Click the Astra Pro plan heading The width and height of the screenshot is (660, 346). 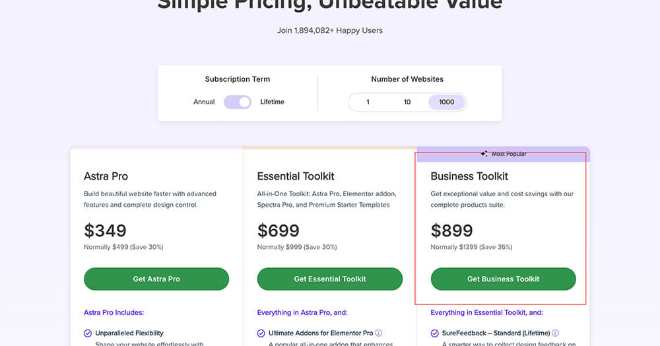point(106,176)
